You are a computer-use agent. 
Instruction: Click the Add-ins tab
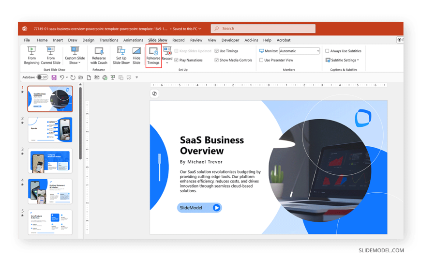[x=251, y=40]
